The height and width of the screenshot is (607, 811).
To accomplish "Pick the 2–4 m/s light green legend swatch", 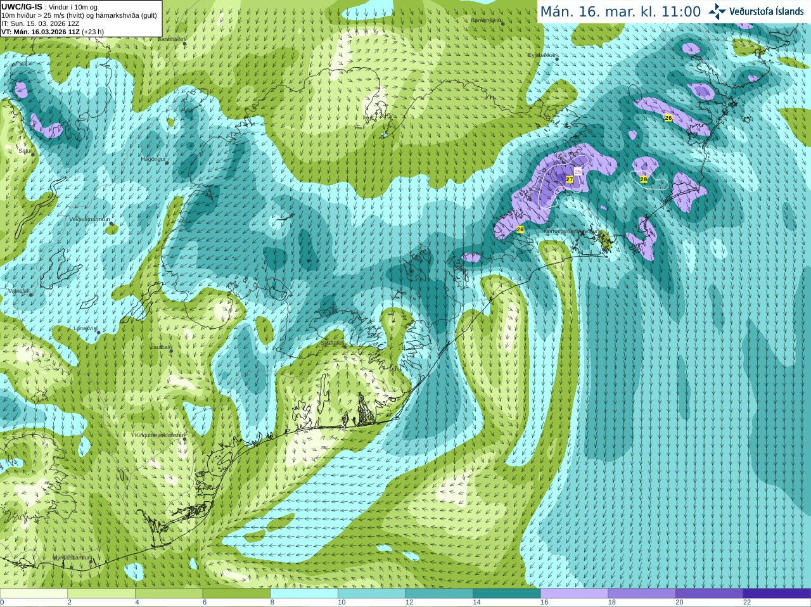I will [101, 594].
